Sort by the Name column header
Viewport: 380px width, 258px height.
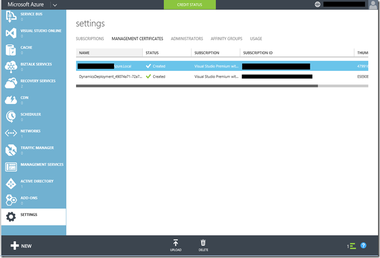(109, 52)
